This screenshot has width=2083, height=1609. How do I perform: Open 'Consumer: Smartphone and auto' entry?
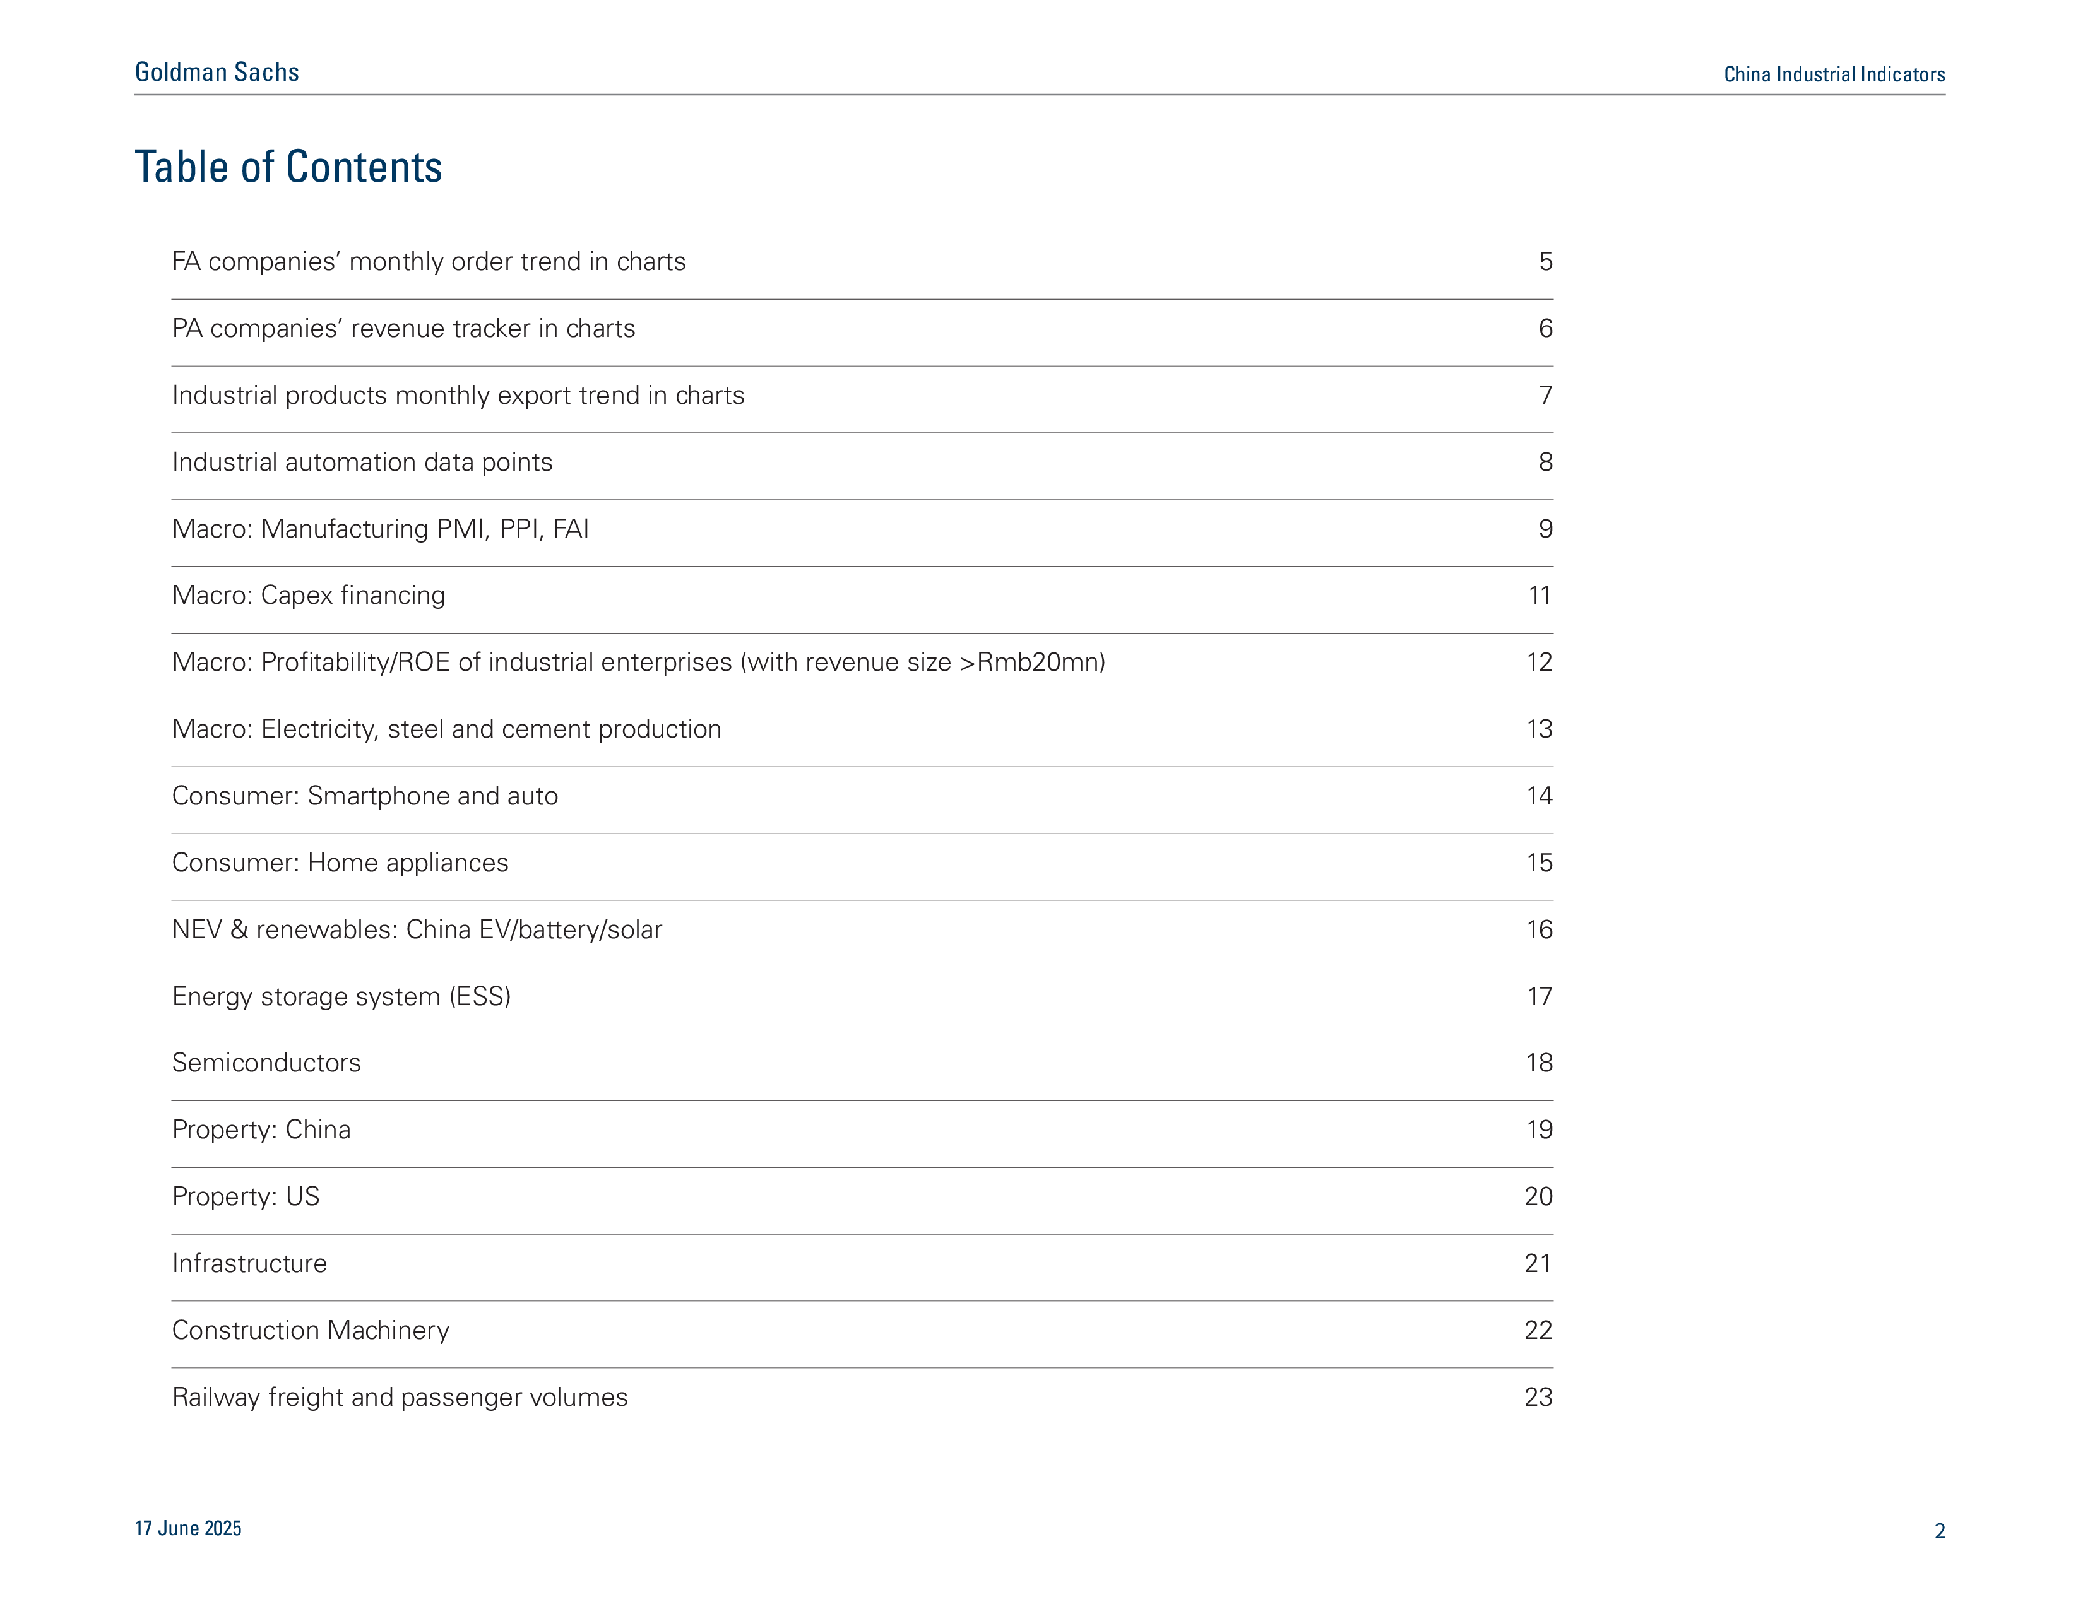(x=365, y=795)
